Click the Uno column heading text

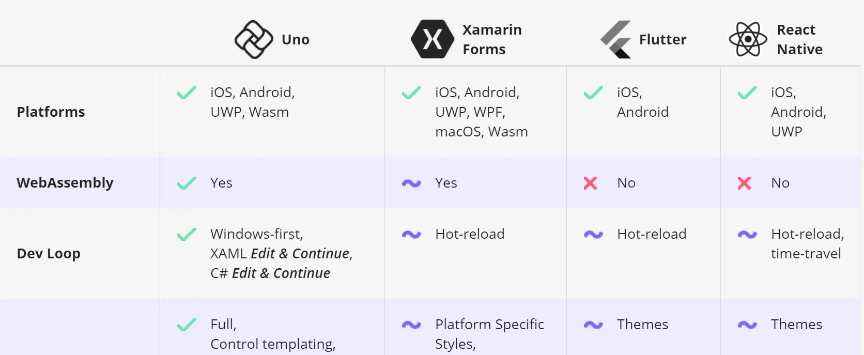[x=295, y=40]
